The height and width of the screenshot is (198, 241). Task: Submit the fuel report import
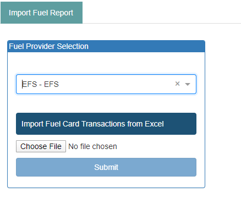(106, 167)
